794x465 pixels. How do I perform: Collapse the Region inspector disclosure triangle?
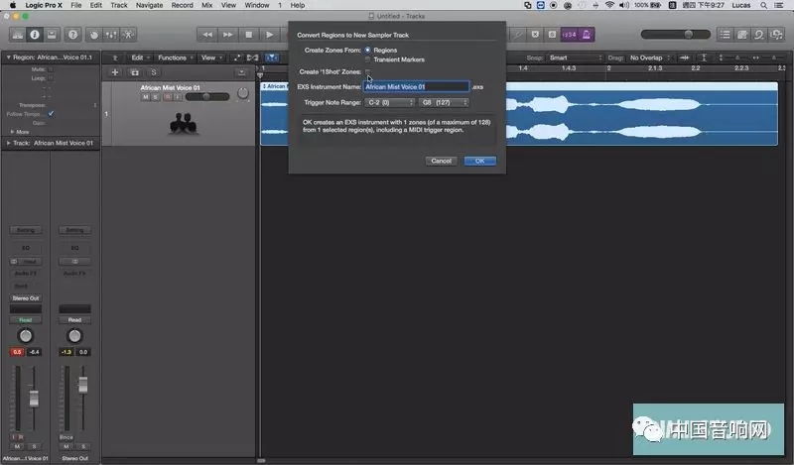pos(8,58)
